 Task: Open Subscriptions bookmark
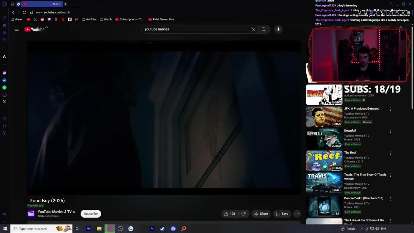pos(130,19)
